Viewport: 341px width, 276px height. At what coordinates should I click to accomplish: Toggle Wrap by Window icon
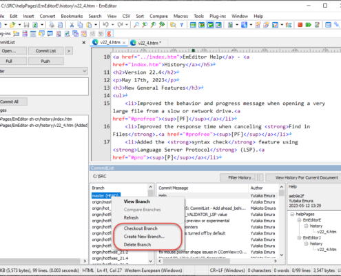coord(210,25)
